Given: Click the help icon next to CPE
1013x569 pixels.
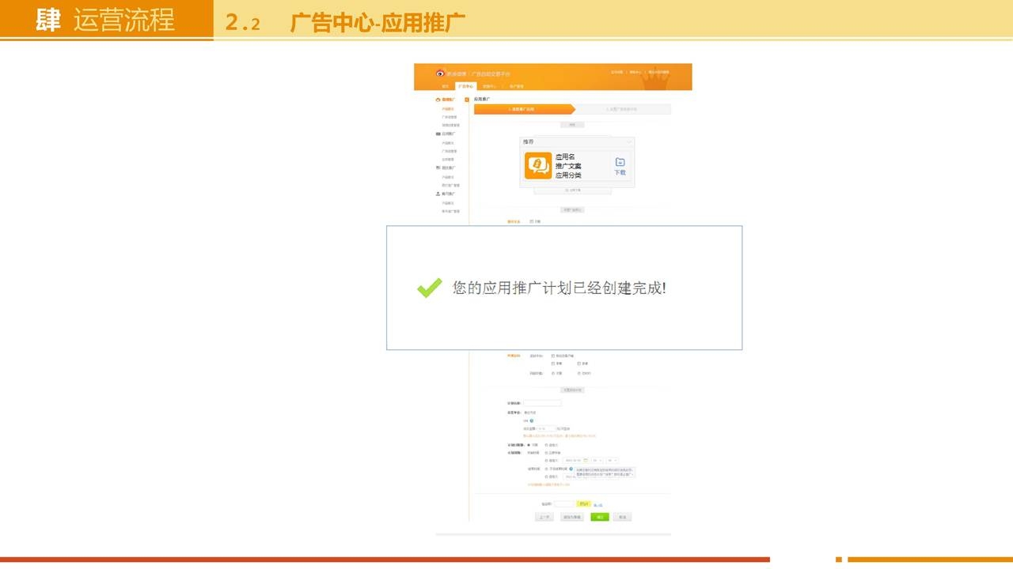Looking at the screenshot, I should click(x=532, y=420).
